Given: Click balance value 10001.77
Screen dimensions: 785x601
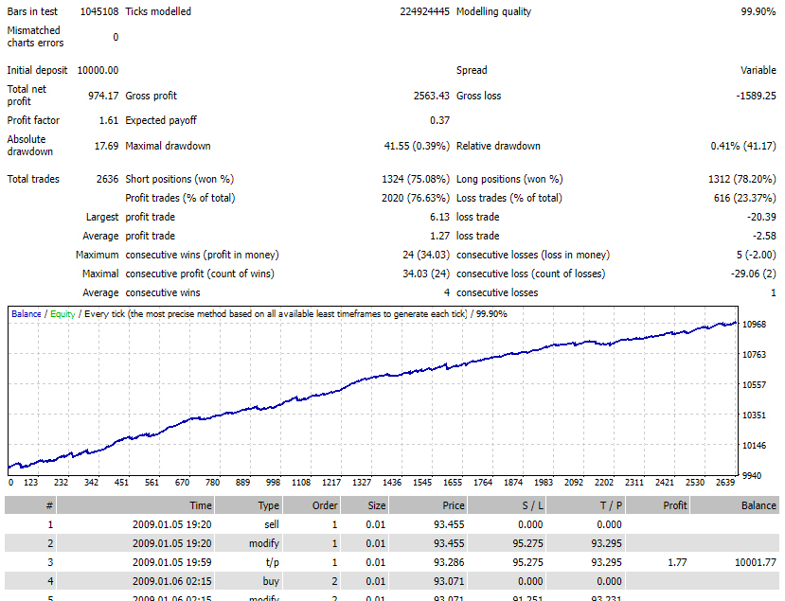Looking at the screenshot, I should (755, 562).
